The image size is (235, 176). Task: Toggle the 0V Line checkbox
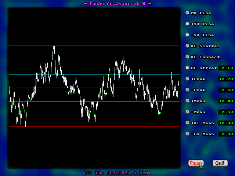[187, 13]
